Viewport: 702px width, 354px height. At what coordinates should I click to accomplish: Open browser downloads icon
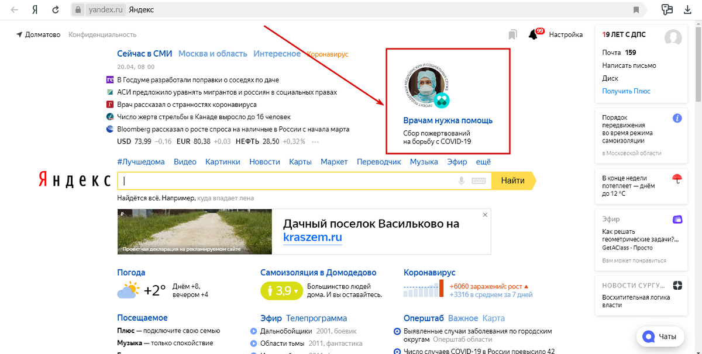pyautogui.click(x=687, y=9)
